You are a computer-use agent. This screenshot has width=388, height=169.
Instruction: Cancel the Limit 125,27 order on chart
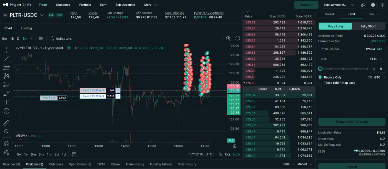point(118,96)
